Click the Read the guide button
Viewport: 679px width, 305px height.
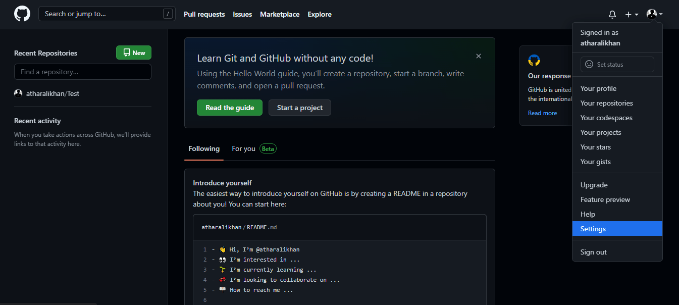[x=230, y=108]
